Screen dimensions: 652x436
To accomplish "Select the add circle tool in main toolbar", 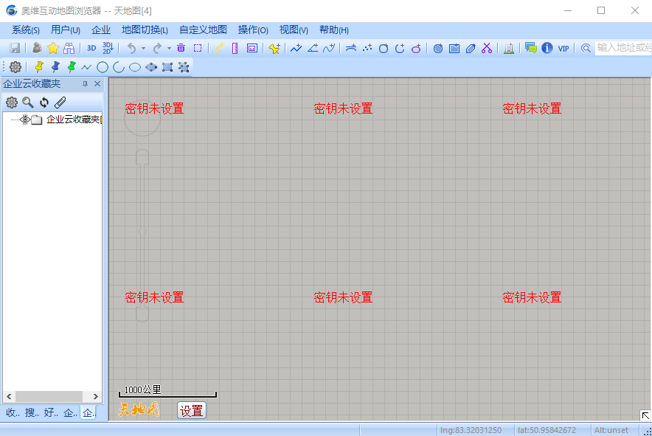I will coord(384,48).
